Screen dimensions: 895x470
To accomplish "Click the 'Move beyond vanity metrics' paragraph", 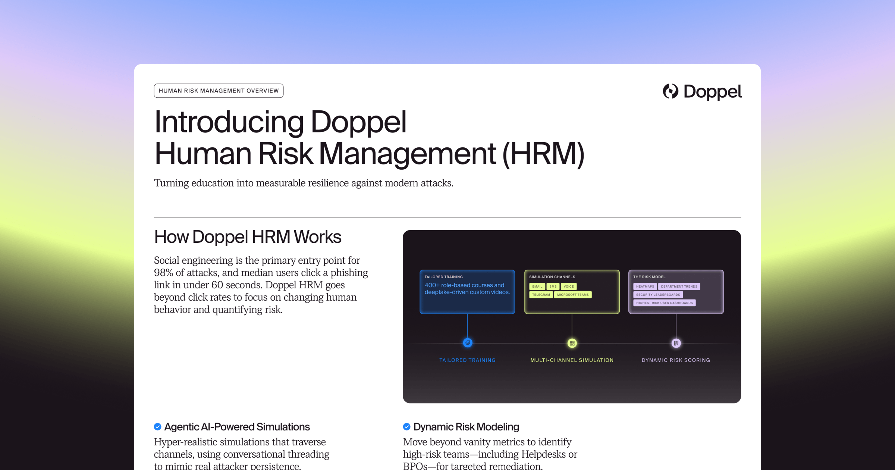I will click(490, 454).
